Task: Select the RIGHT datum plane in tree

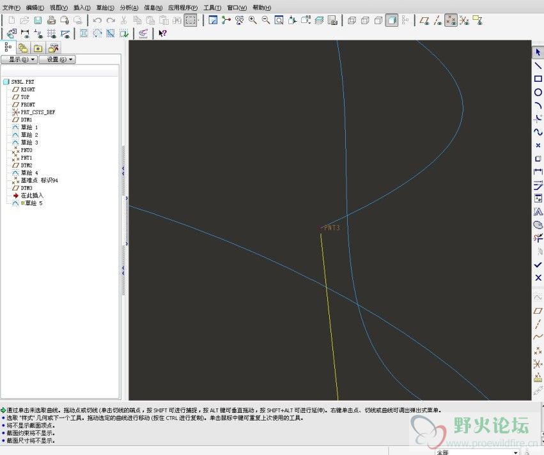Action: (27, 89)
